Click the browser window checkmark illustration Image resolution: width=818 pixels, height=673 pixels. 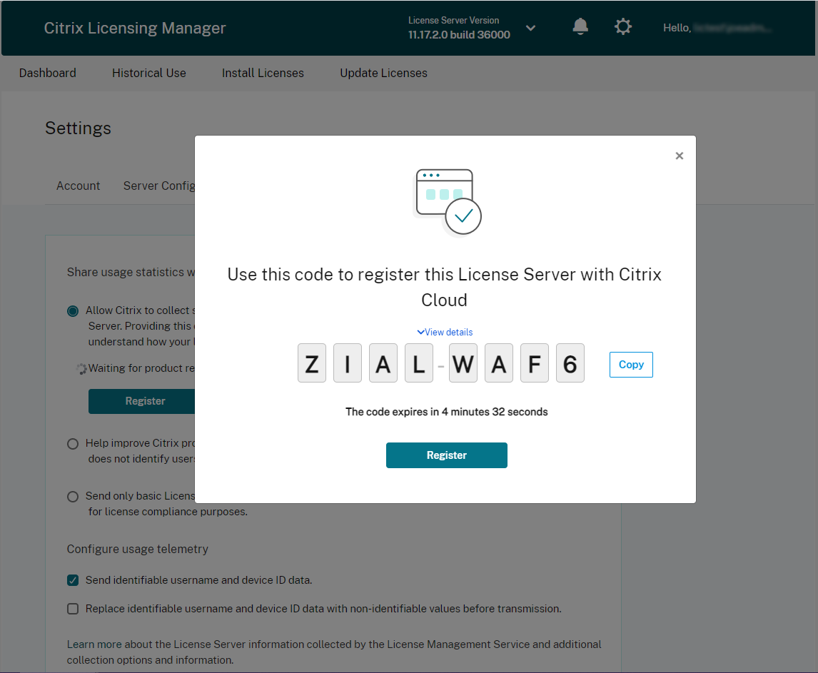pyautogui.click(x=448, y=202)
